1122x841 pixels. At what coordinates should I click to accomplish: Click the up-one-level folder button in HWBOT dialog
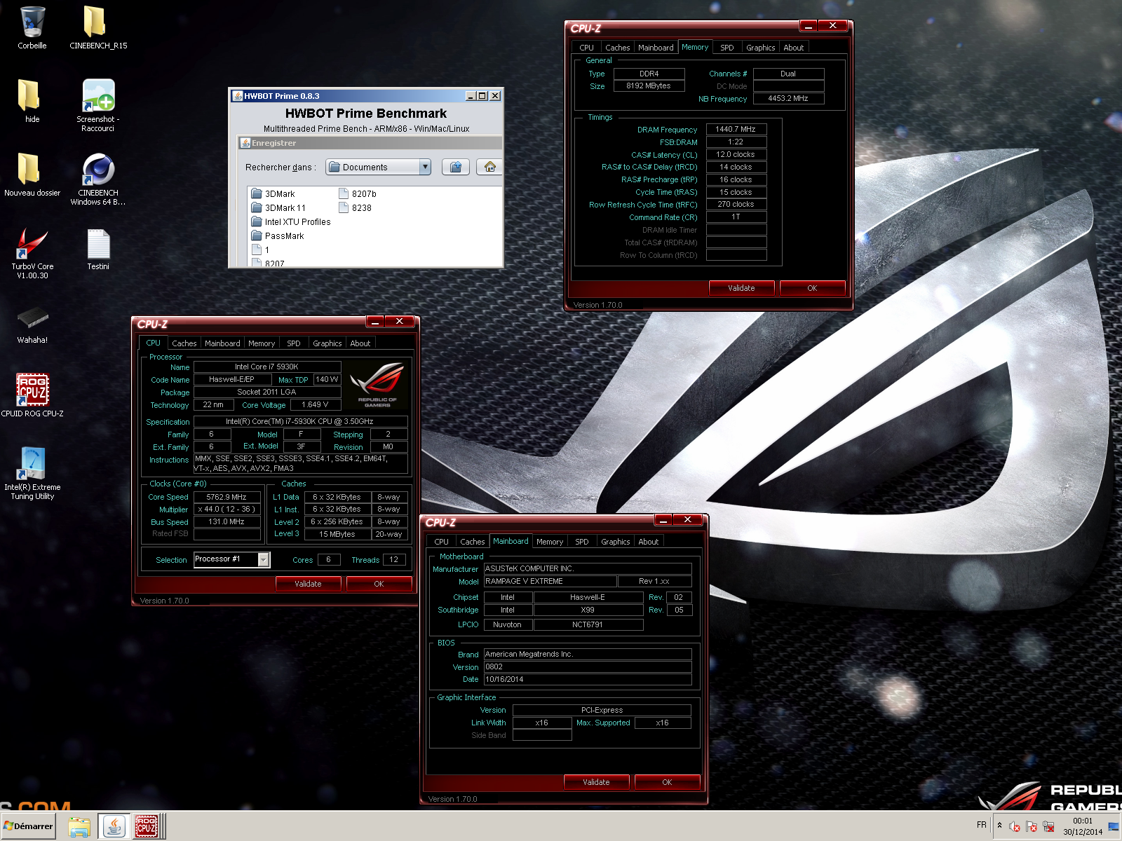click(456, 167)
